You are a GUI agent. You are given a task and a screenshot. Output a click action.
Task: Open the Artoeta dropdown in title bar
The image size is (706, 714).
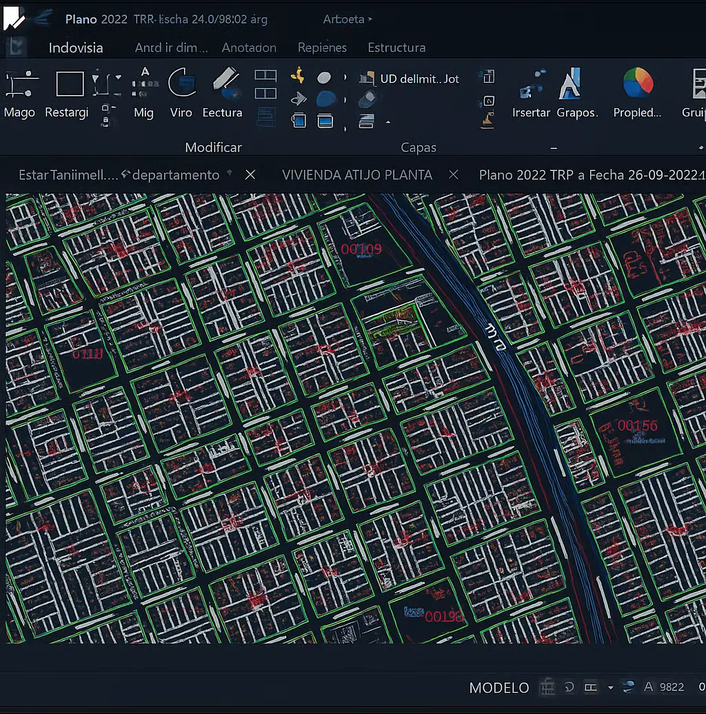(347, 19)
